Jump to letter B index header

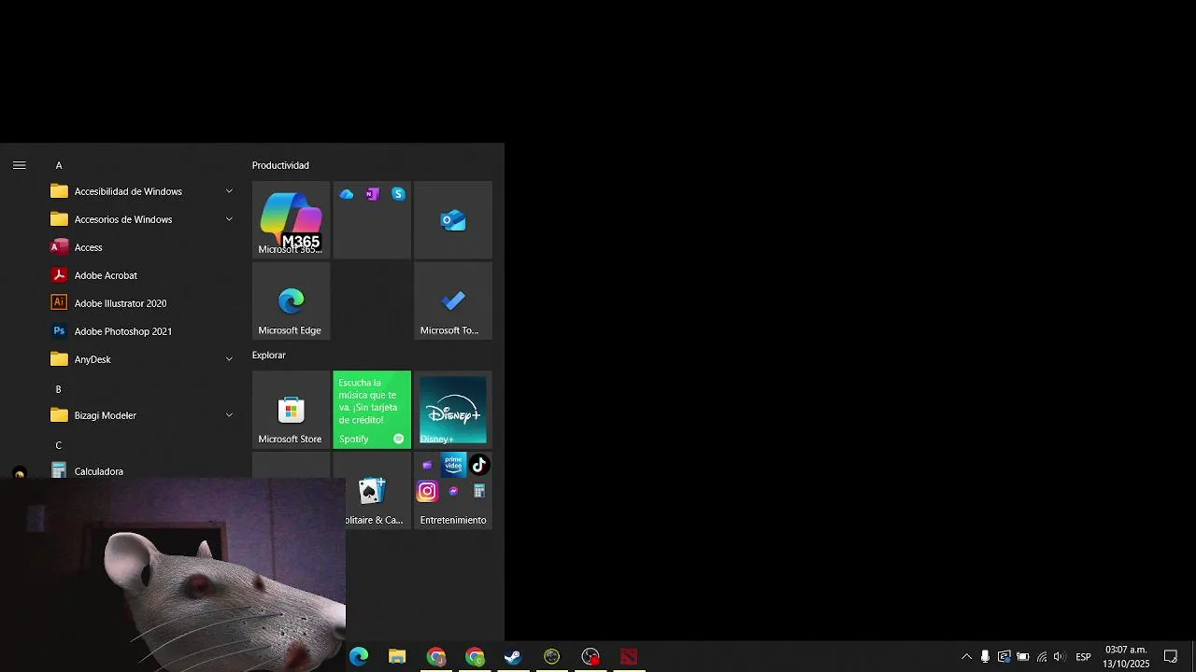(x=59, y=389)
